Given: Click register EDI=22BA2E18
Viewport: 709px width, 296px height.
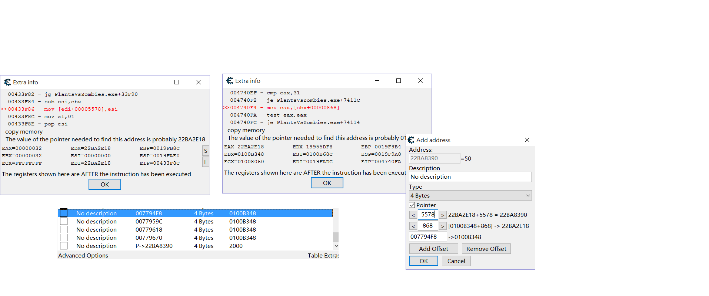Looking at the screenshot, I should coord(91,163).
